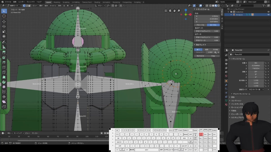Click the navigation gizmo red X axis
The height and width of the screenshot is (152, 271).
[x=190, y=14]
